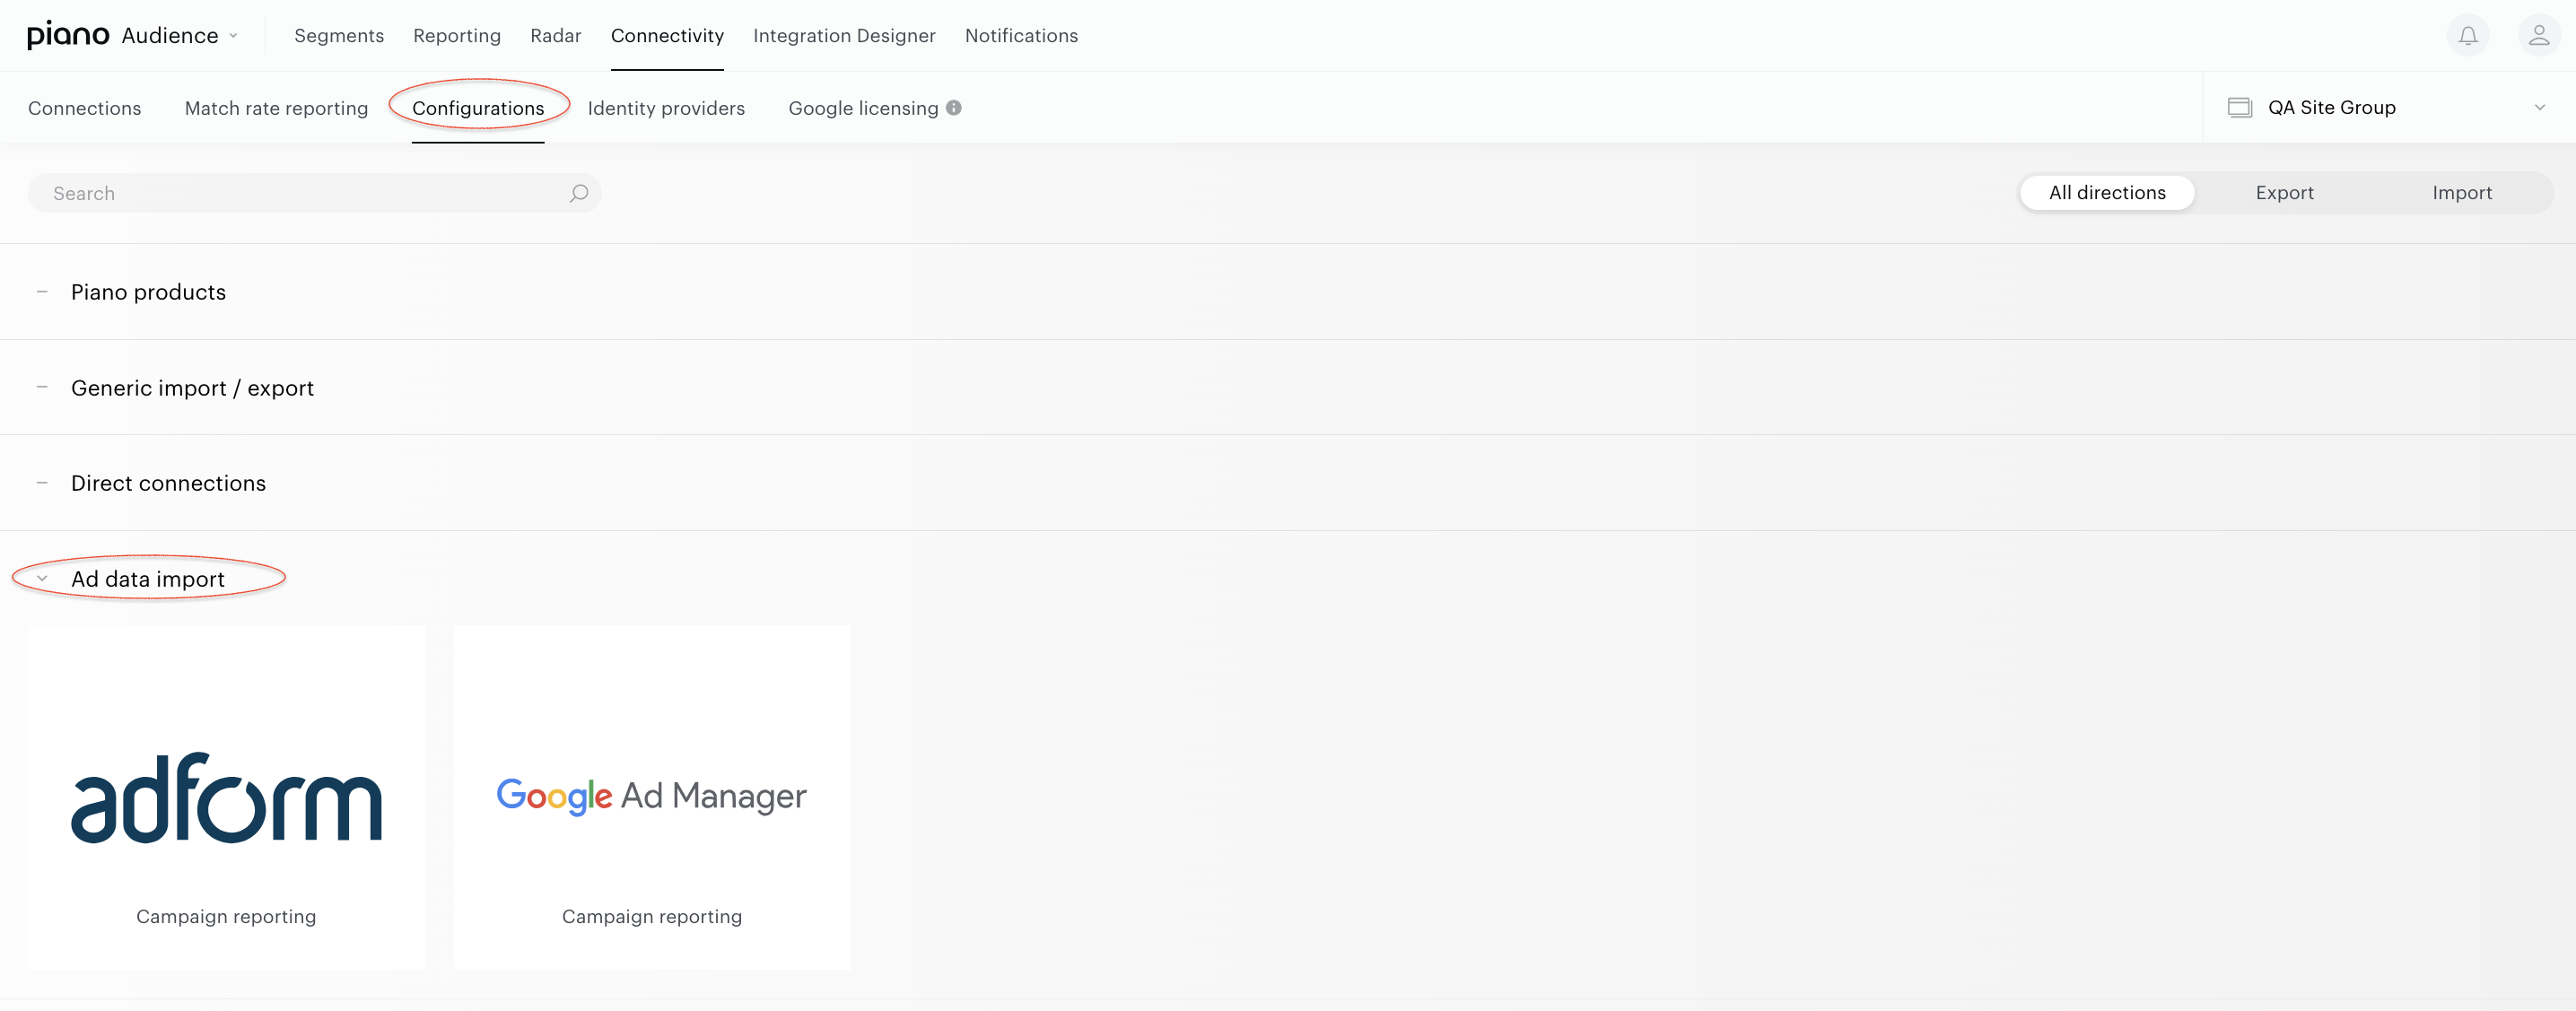The width and height of the screenshot is (2576, 1011).
Task: Click the Search input field
Action: [314, 193]
